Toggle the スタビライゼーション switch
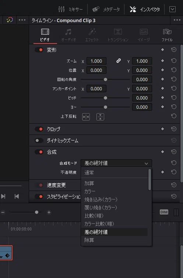Image resolution: width=183 pixels, height=278 pixels. (x=39, y=197)
